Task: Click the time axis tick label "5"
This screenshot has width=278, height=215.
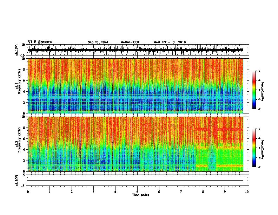Action: click(137, 192)
